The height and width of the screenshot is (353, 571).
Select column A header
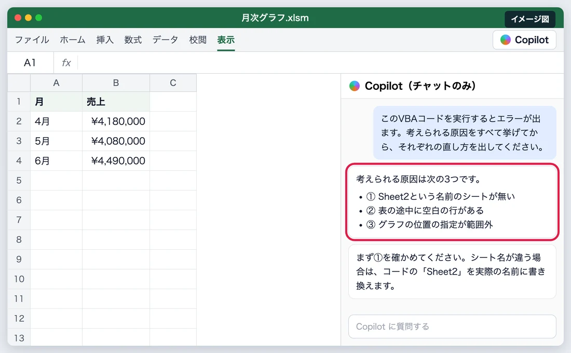click(56, 83)
